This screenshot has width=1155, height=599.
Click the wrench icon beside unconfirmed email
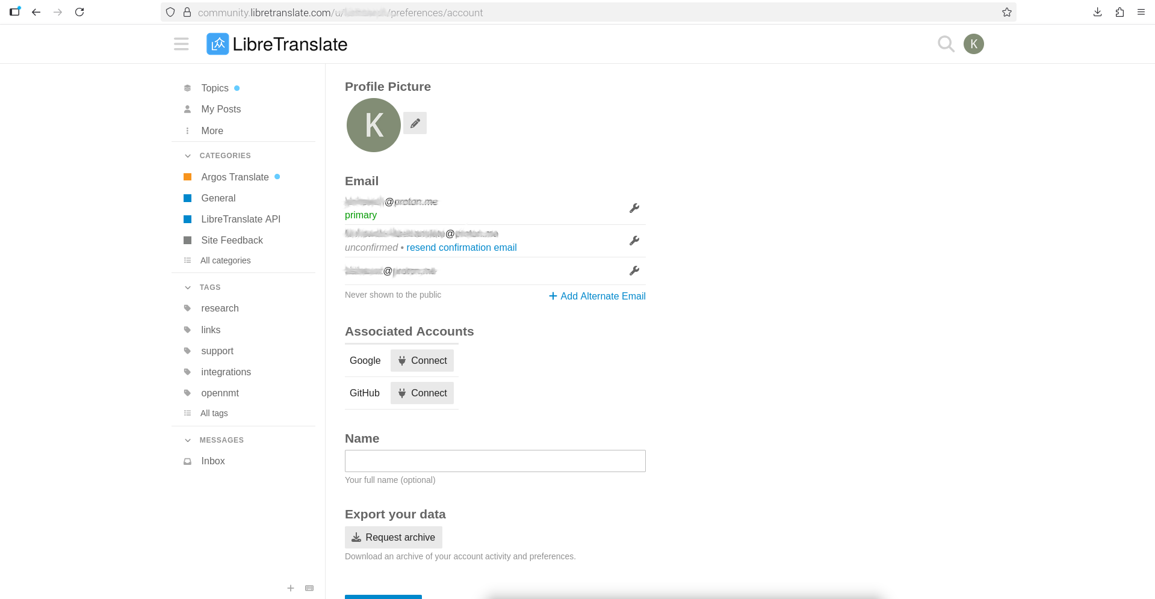click(x=634, y=241)
